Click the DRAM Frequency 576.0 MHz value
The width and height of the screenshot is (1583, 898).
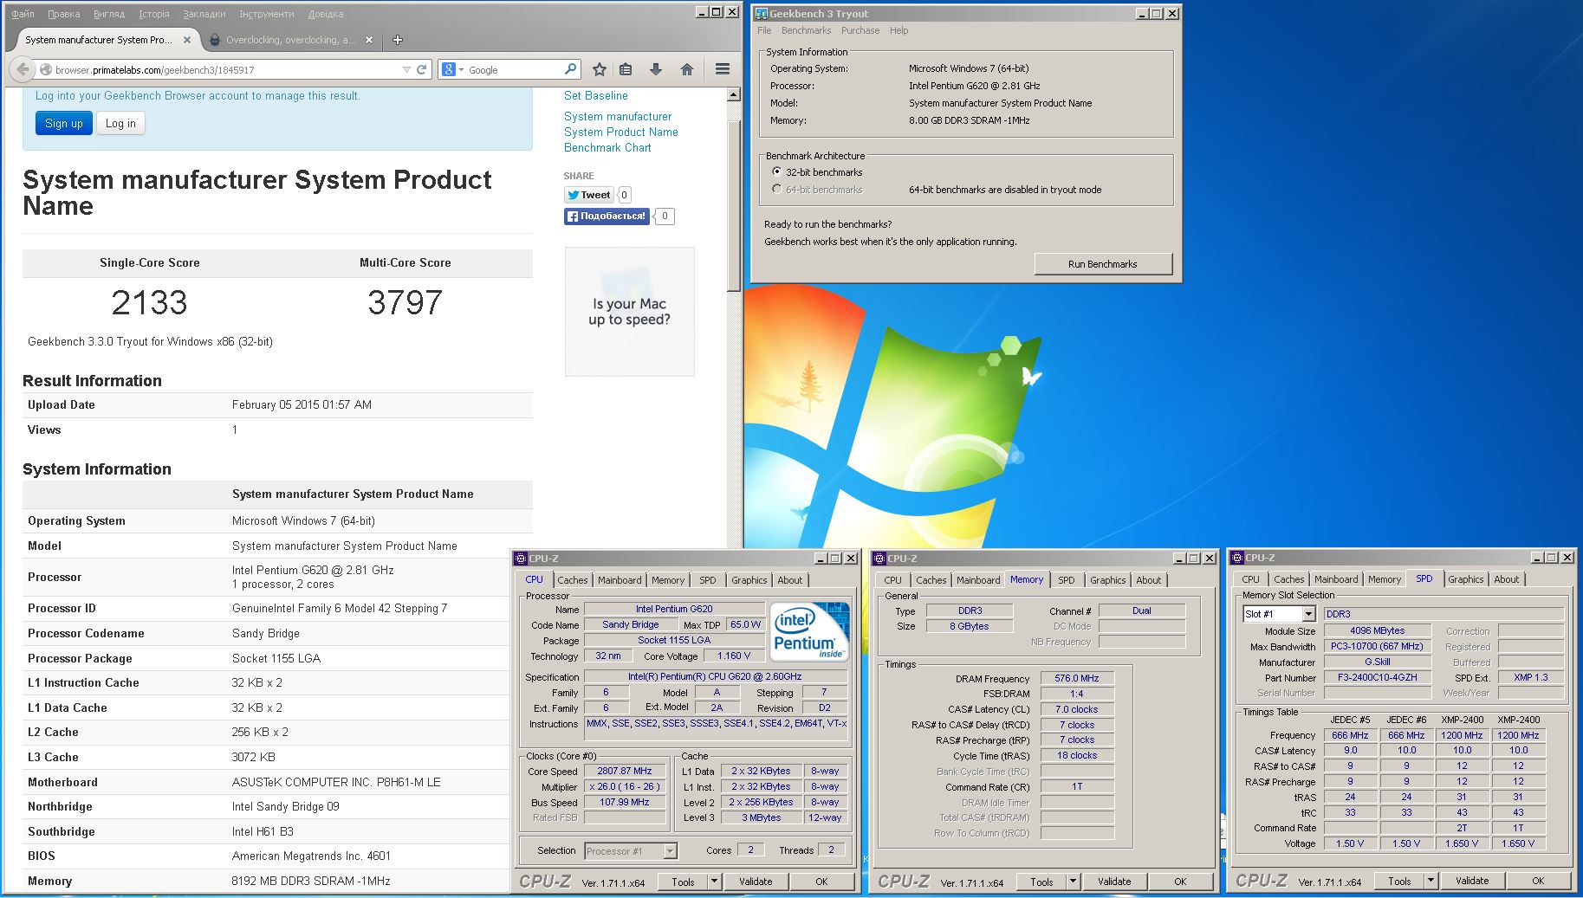(x=1077, y=678)
